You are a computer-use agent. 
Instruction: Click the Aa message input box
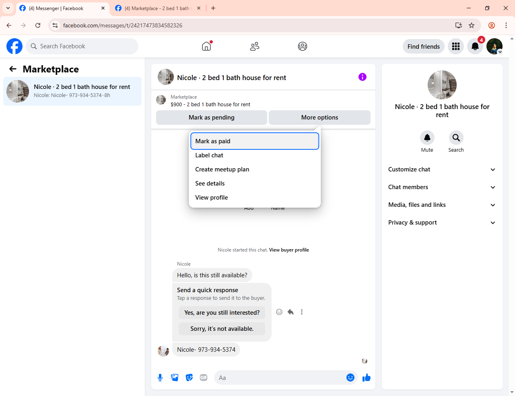click(280, 377)
